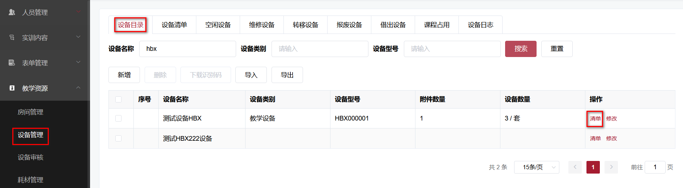This screenshot has height=188, width=683.
Task: Switch to the 课程占用 tab
Action: point(437,25)
